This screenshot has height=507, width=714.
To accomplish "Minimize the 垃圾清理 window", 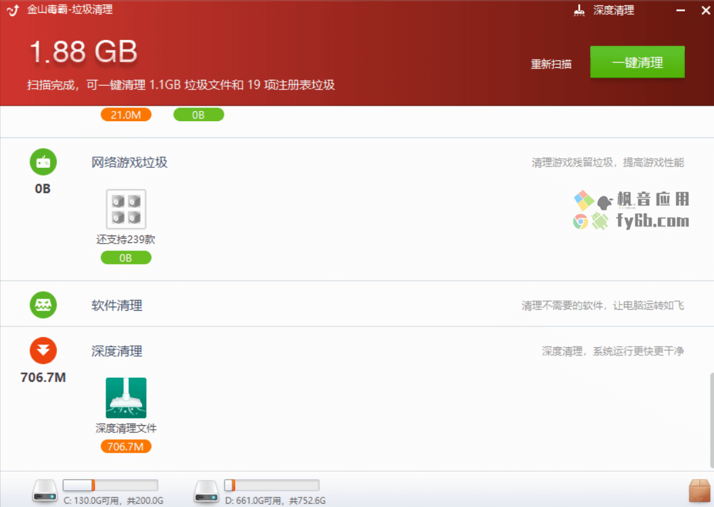I will 680,10.
